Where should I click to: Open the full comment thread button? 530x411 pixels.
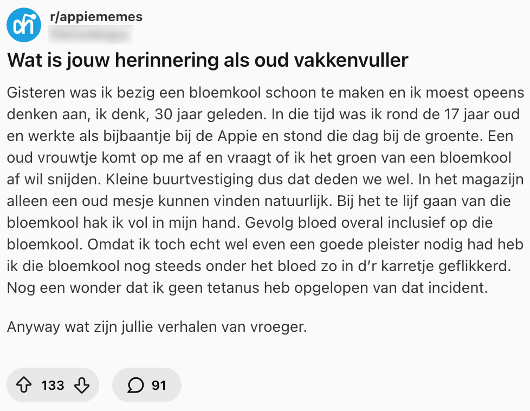point(146,385)
